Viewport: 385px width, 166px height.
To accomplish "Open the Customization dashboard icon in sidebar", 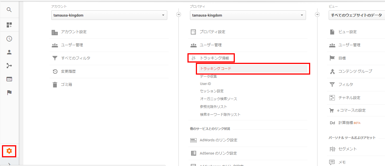I will click(x=9, y=25).
